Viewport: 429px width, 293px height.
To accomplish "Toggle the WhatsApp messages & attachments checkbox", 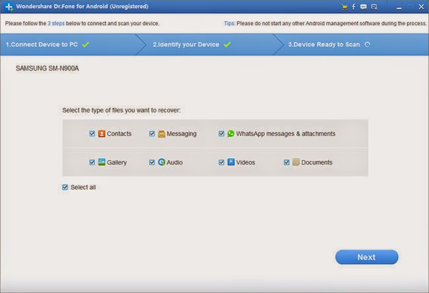I will (x=221, y=134).
